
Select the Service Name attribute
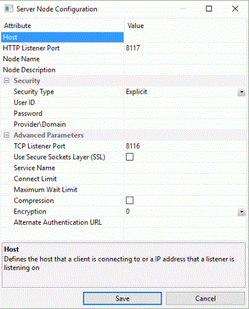point(34,168)
